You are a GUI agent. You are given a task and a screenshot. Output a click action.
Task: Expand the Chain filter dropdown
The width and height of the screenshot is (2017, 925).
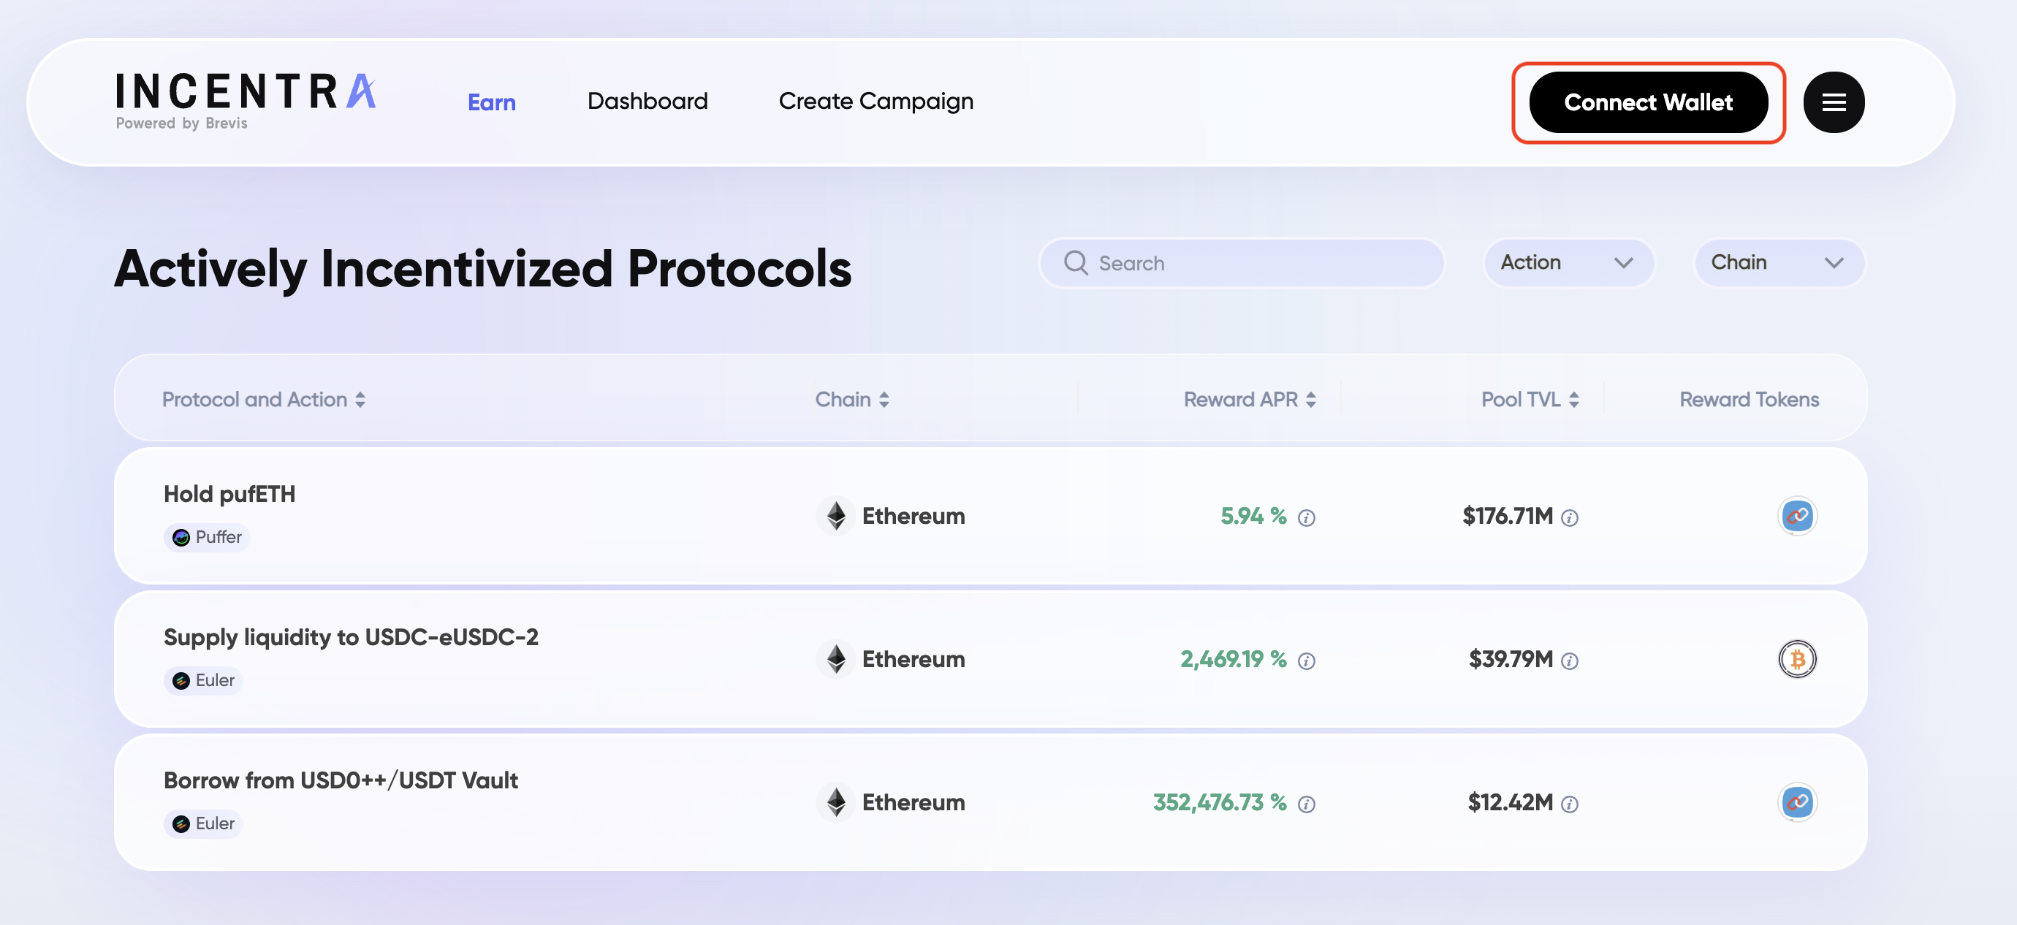coord(1777,263)
